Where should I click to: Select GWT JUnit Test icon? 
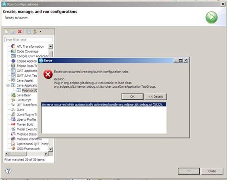pyautogui.click(x=13, y=75)
